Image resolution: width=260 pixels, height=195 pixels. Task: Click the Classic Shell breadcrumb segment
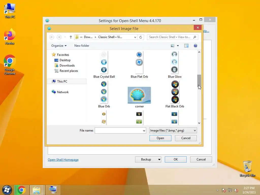tap(110, 37)
